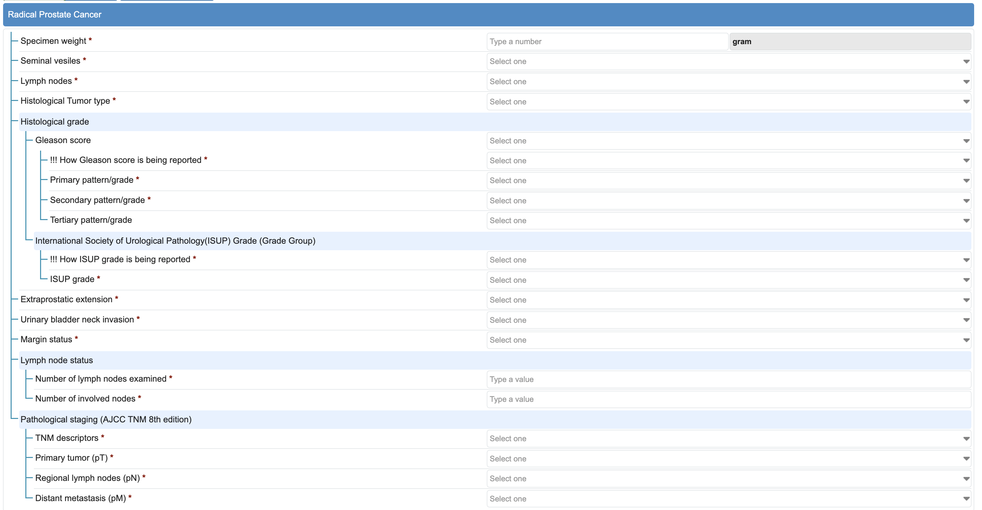Click the ISUP Grade Group section header
Viewport: 982px width, 510px height.
175,241
